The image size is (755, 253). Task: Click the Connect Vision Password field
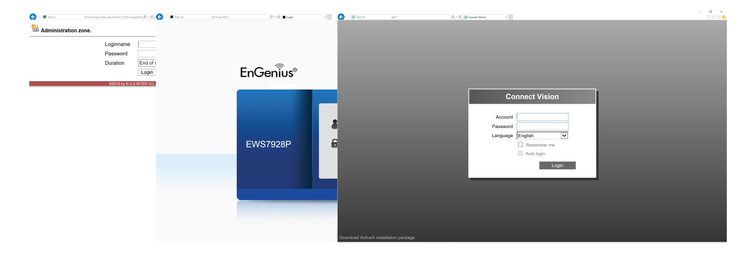click(x=543, y=126)
